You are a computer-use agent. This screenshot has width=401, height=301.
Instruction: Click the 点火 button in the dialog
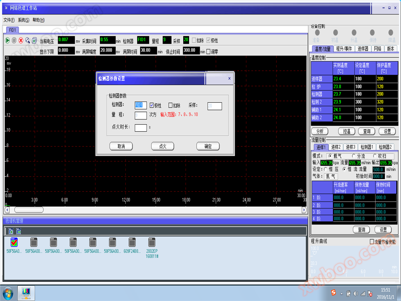(x=163, y=146)
